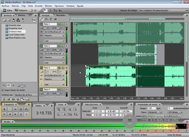Open the Edición menu
This screenshot has width=189, height=137.
point(16,6)
